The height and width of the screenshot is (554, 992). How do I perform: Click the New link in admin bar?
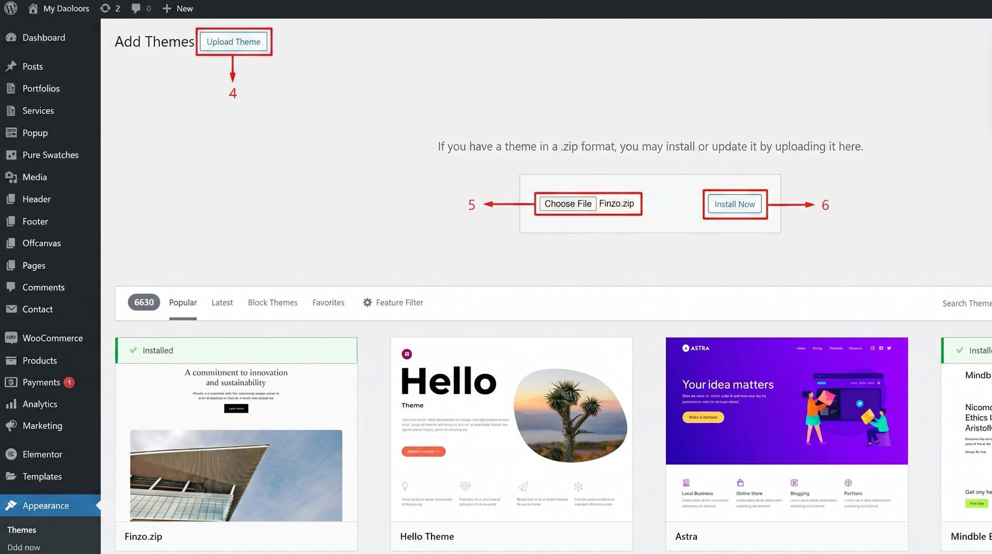[185, 9]
